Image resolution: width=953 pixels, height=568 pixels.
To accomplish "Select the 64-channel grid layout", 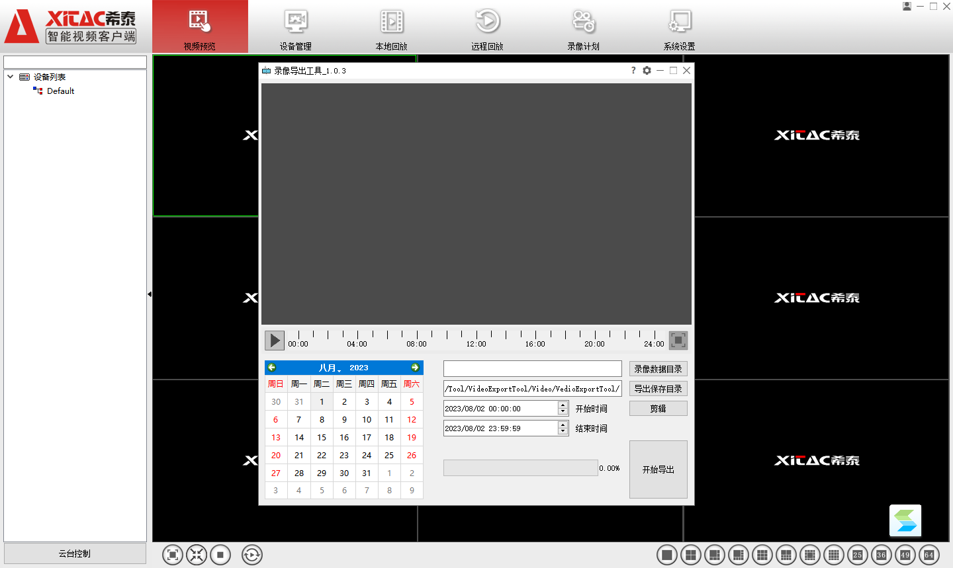I will click(x=929, y=555).
